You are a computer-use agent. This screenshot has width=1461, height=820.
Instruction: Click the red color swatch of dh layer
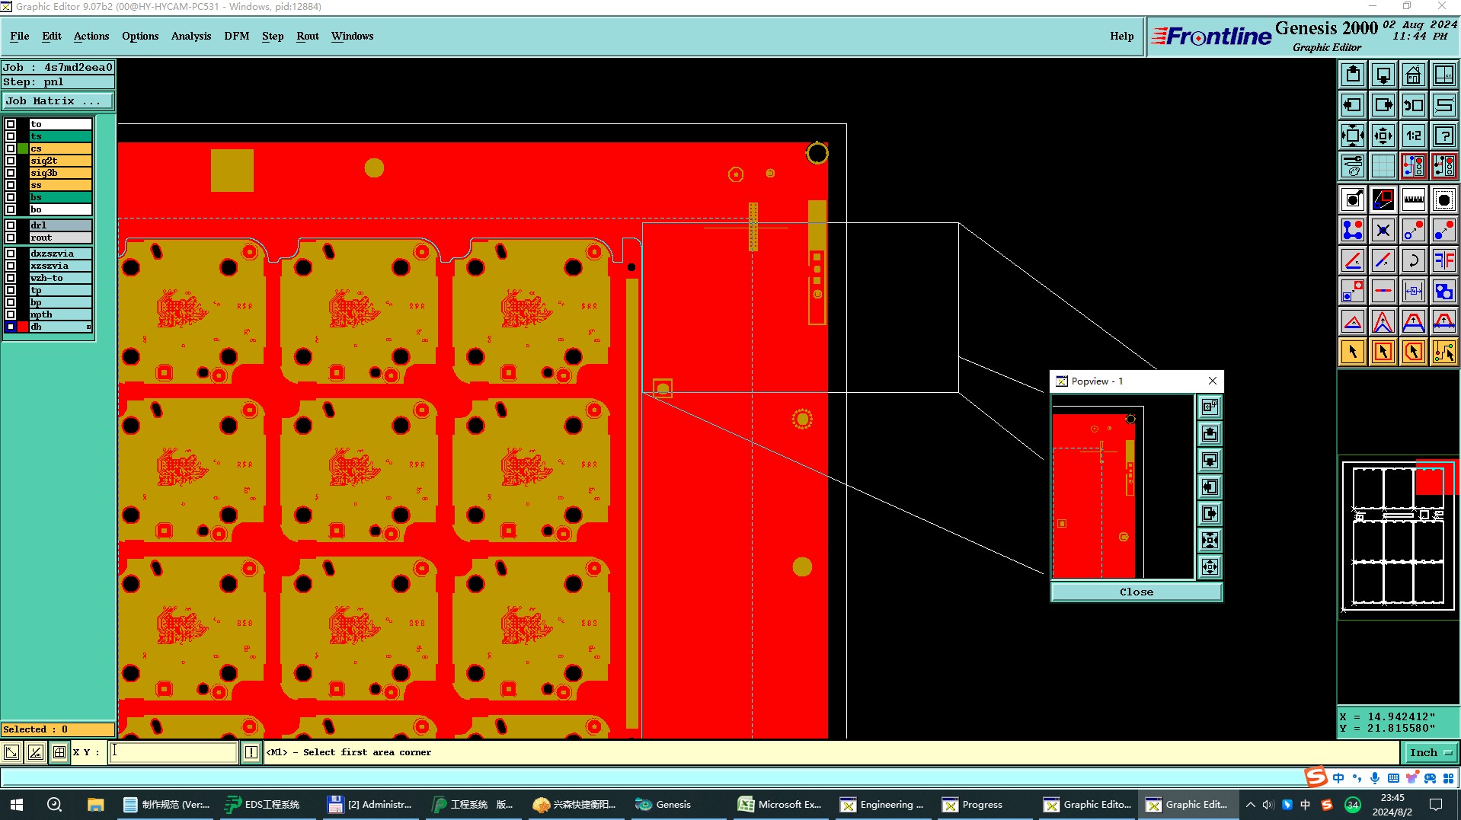[x=23, y=327]
